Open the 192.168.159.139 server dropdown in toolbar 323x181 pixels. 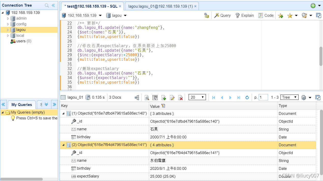[100, 15]
